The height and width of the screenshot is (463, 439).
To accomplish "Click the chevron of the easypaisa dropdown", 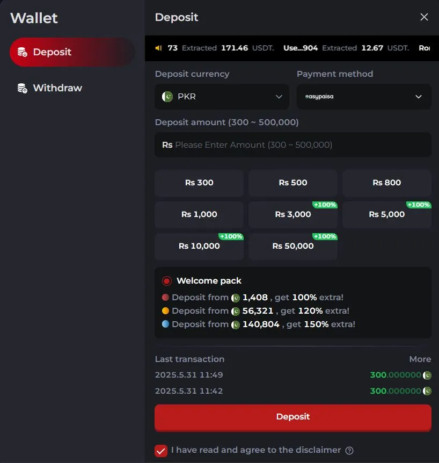I will (419, 97).
